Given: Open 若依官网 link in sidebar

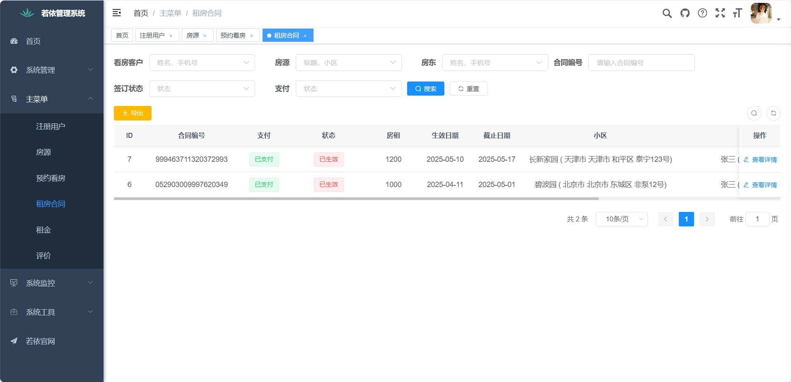Looking at the screenshot, I should 52,341.
